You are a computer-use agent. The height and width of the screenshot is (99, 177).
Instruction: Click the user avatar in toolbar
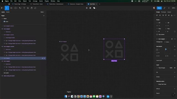[154, 8]
